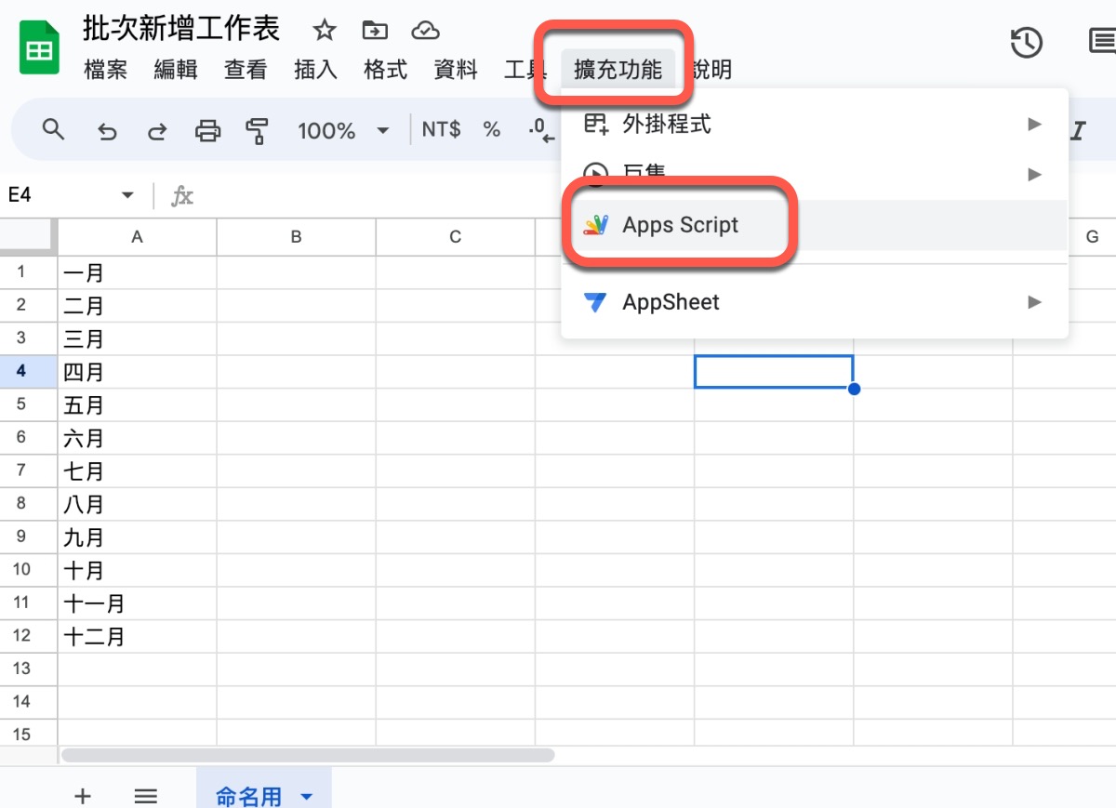
Task: Open the 擴充功能 menu
Action: click(x=618, y=70)
